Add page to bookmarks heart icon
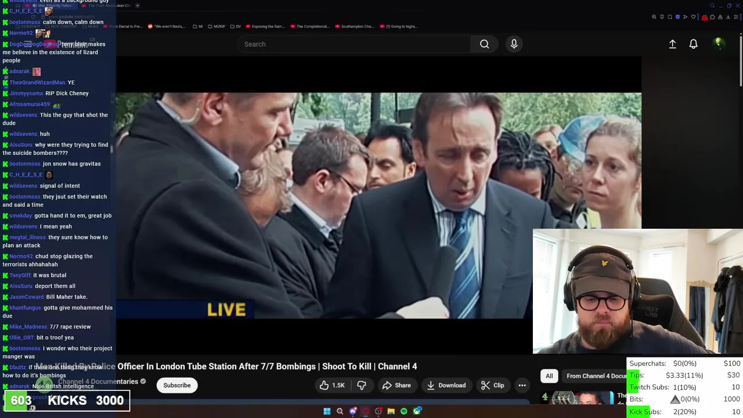 click(693, 17)
